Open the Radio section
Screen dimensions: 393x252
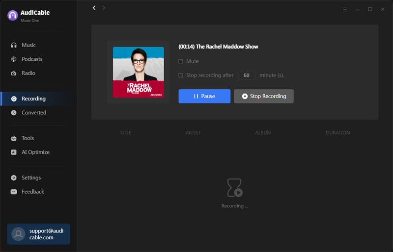(x=23, y=73)
